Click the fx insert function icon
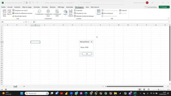This screenshot has height=96, width=171. pyautogui.click(x=34, y=22)
